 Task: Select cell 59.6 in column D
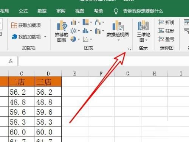point(48,112)
